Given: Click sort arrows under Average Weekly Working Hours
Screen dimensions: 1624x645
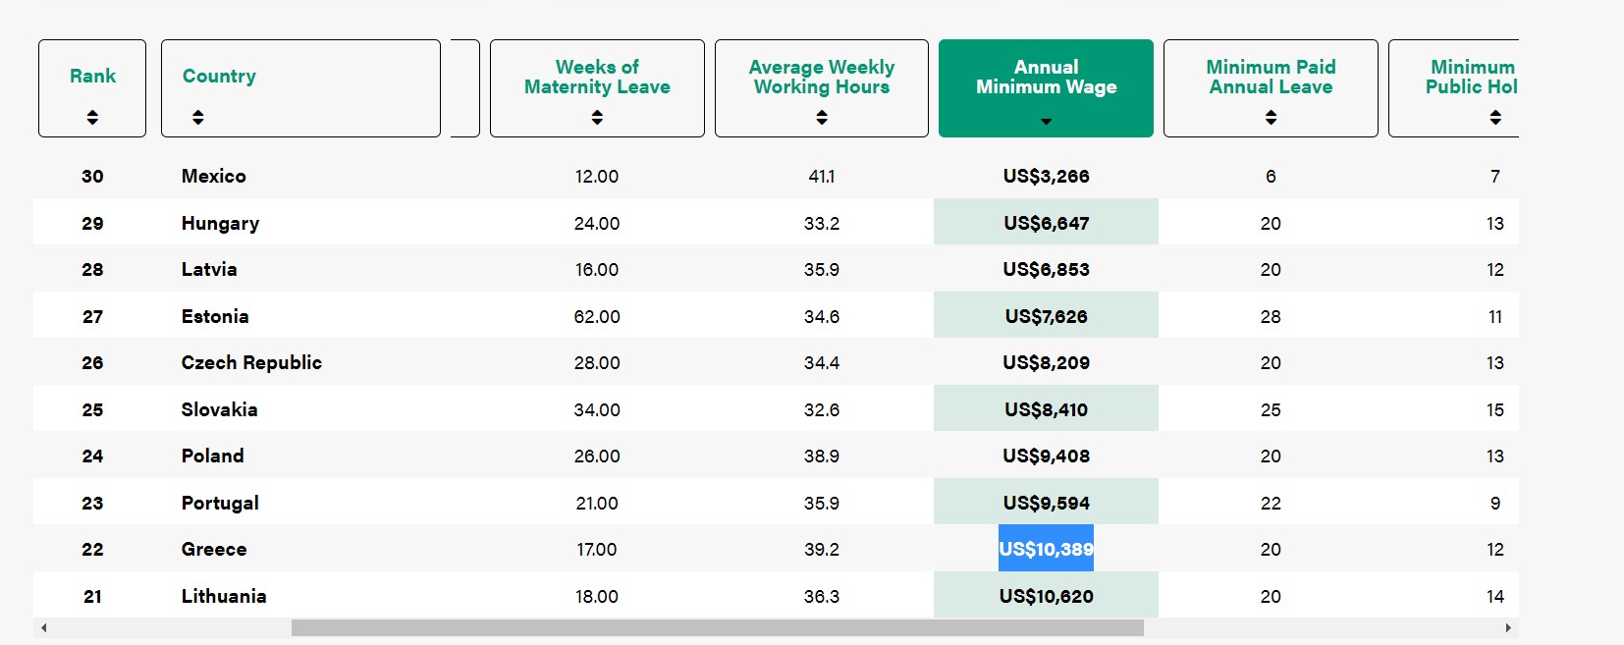Looking at the screenshot, I should pos(822,117).
